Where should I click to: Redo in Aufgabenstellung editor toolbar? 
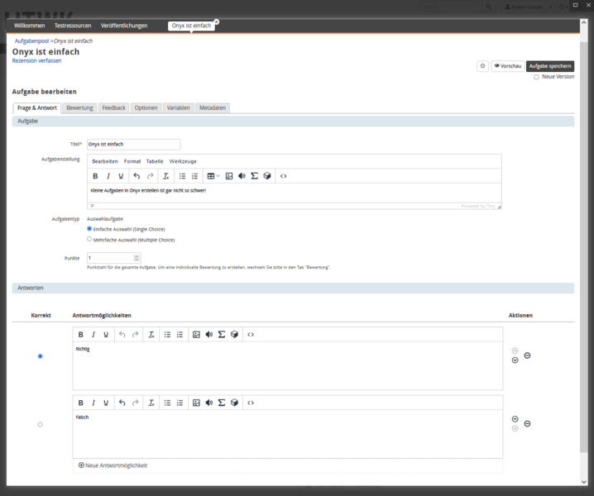point(150,176)
